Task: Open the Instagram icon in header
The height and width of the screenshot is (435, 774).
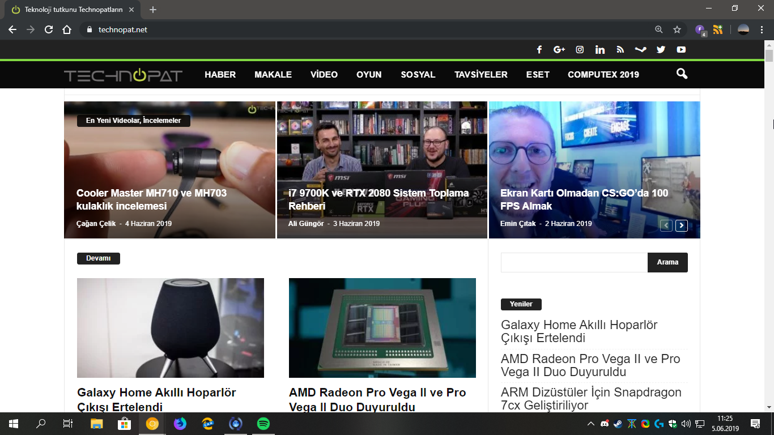Action: (580, 50)
